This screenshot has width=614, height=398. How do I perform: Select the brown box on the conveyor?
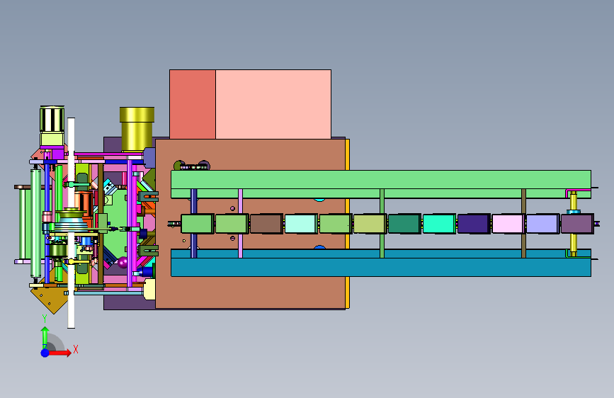click(x=266, y=224)
